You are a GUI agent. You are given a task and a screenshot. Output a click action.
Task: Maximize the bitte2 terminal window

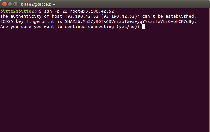coord(15,4)
